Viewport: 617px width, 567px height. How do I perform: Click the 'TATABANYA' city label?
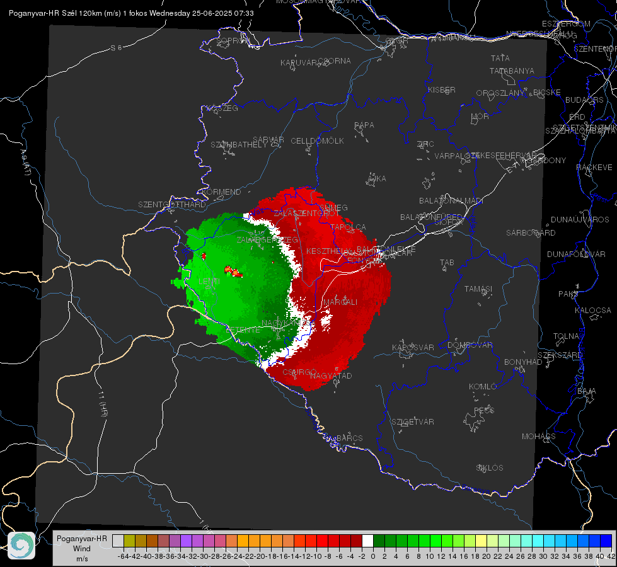point(512,71)
